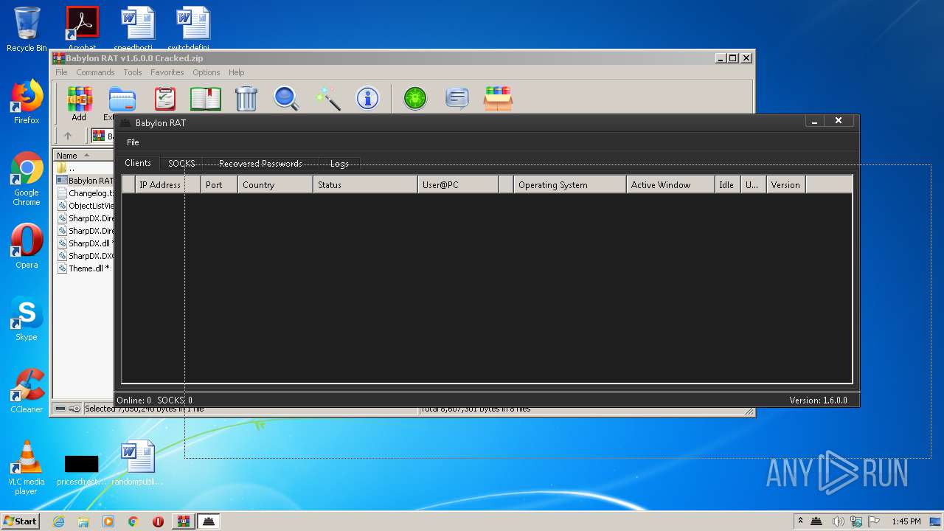Switch to the Logs tab
Screen dimensions: 944x531
pos(339,164)
